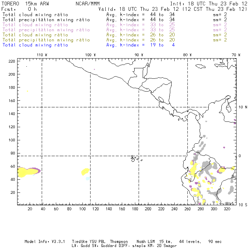Click the '100' value on the vertical axis

tap(12, 140)
